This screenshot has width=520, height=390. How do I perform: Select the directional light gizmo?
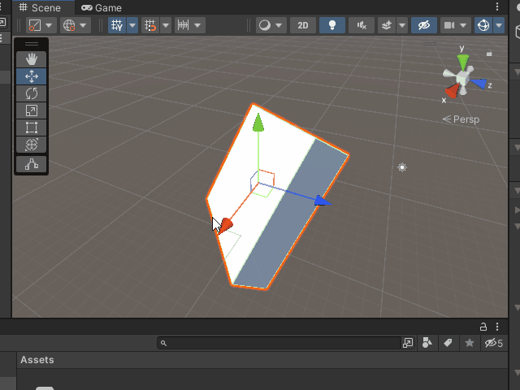pyautogui.click(x=402, y=167)
